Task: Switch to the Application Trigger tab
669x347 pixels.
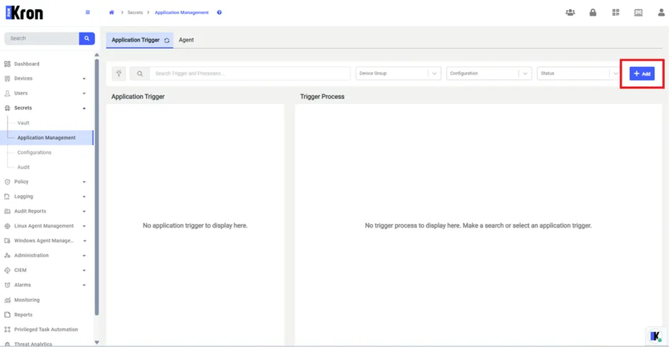Action: tap(139, 40)
